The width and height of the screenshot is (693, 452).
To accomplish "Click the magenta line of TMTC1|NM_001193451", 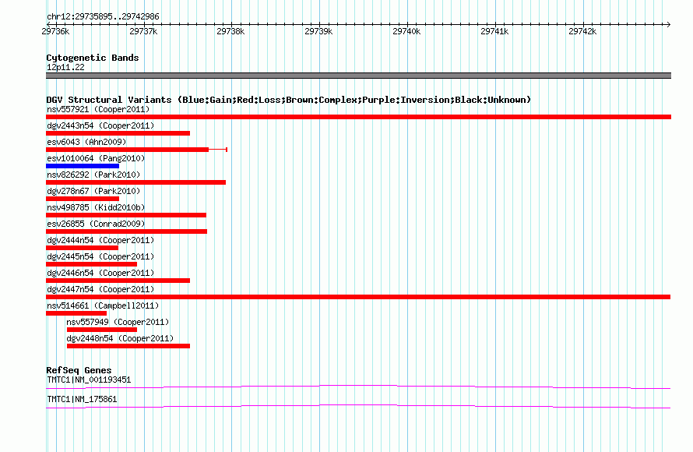I will pyautogui.click(x=358, y=387).
